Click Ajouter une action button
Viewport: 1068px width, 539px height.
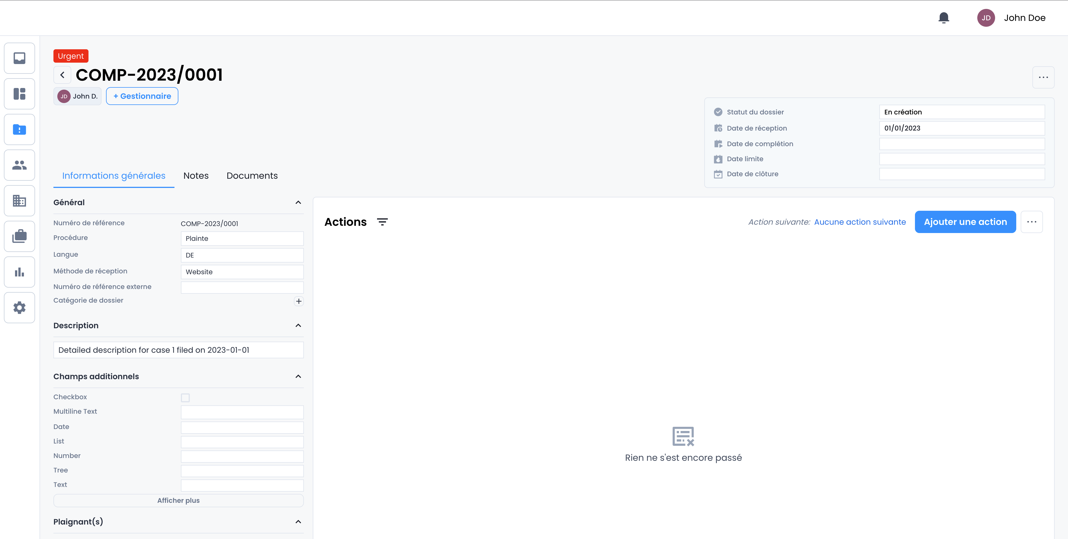[965, 222]
